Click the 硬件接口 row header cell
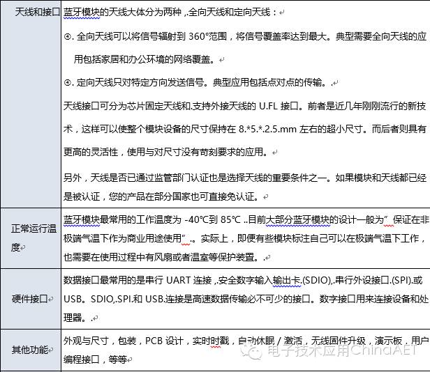 31,299
